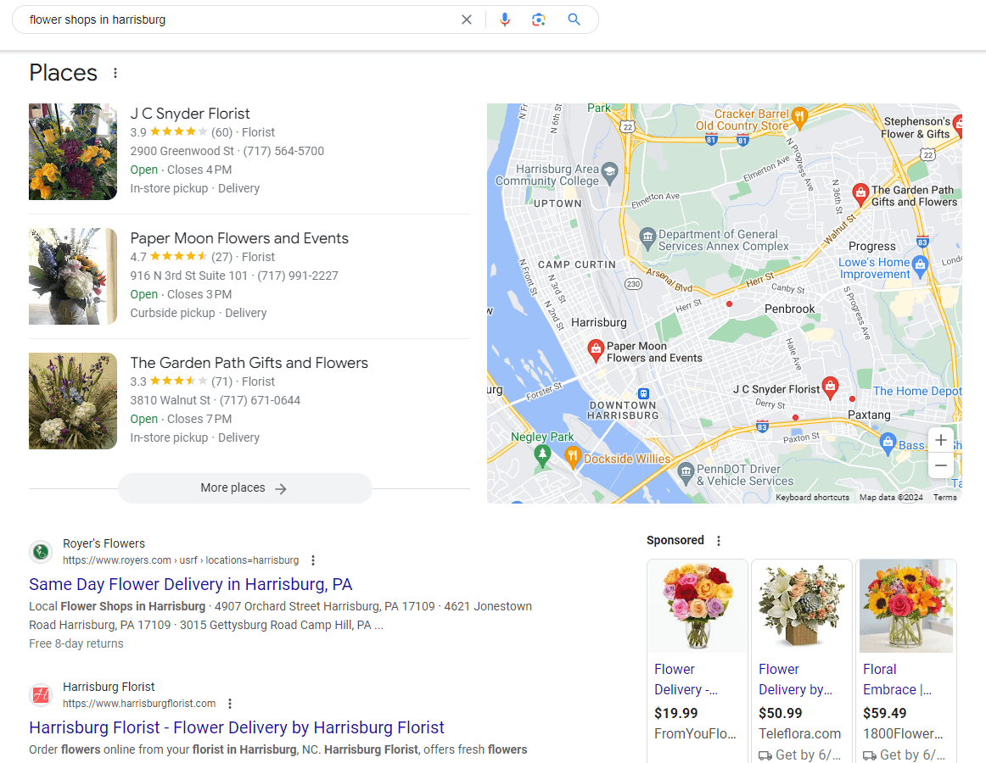
Task: Open Floral Embrace $59.49 sponsored product
Action: (x=906, y=660)
